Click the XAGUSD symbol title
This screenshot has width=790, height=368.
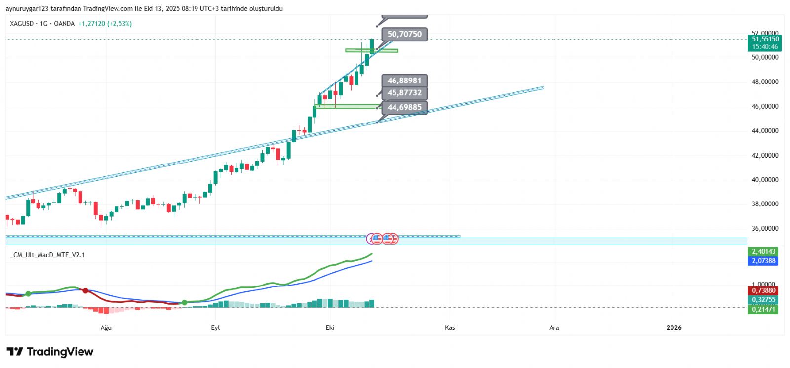[x=22, y=24]
